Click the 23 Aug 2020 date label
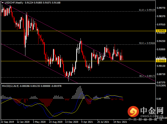Image resolution: width=167 pixels, height=124 pixels. point(56,122)
